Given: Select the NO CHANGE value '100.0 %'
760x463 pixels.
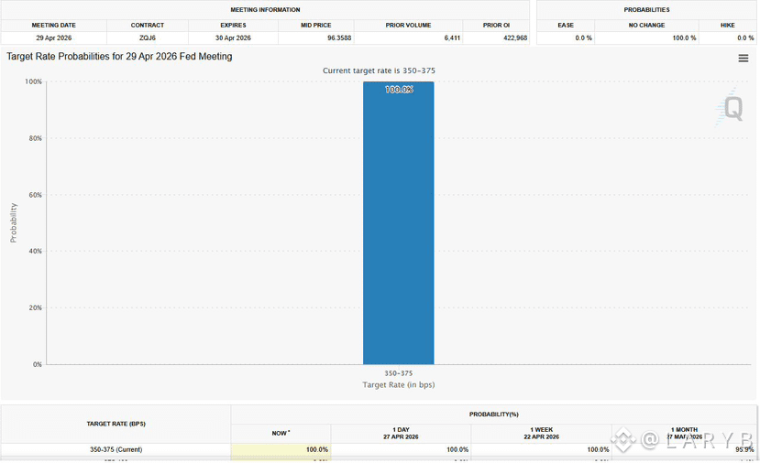Looking at the screenshot, I should click(x=684, y=38).
